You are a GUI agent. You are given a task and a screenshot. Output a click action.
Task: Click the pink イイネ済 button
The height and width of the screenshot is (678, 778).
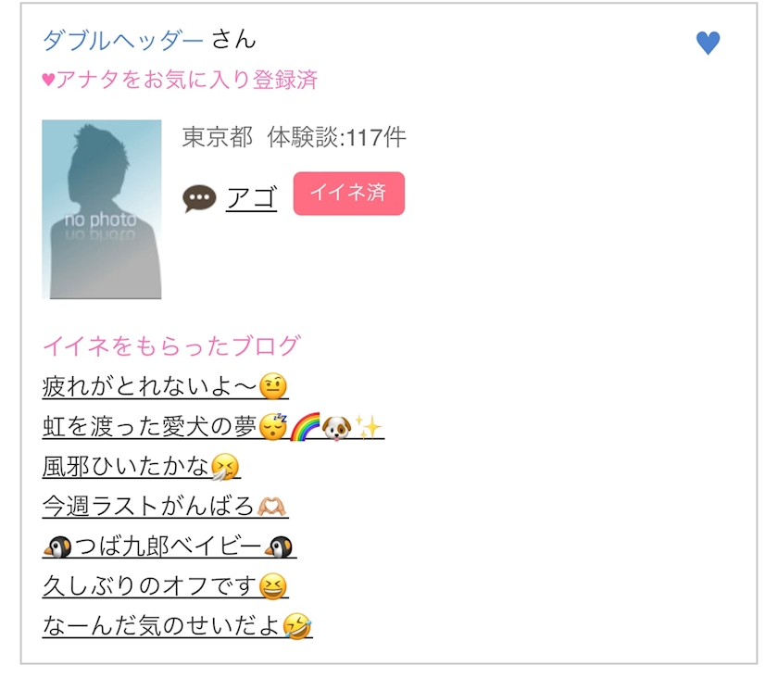click(x=349, y=193)
